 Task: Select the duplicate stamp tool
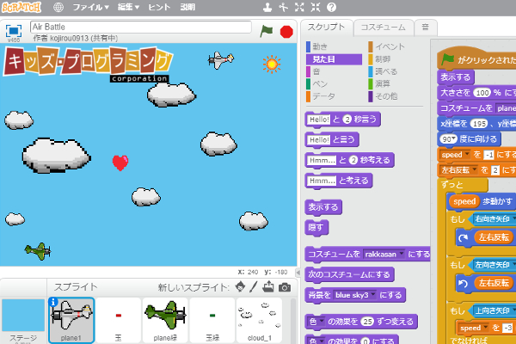(267, 7)
